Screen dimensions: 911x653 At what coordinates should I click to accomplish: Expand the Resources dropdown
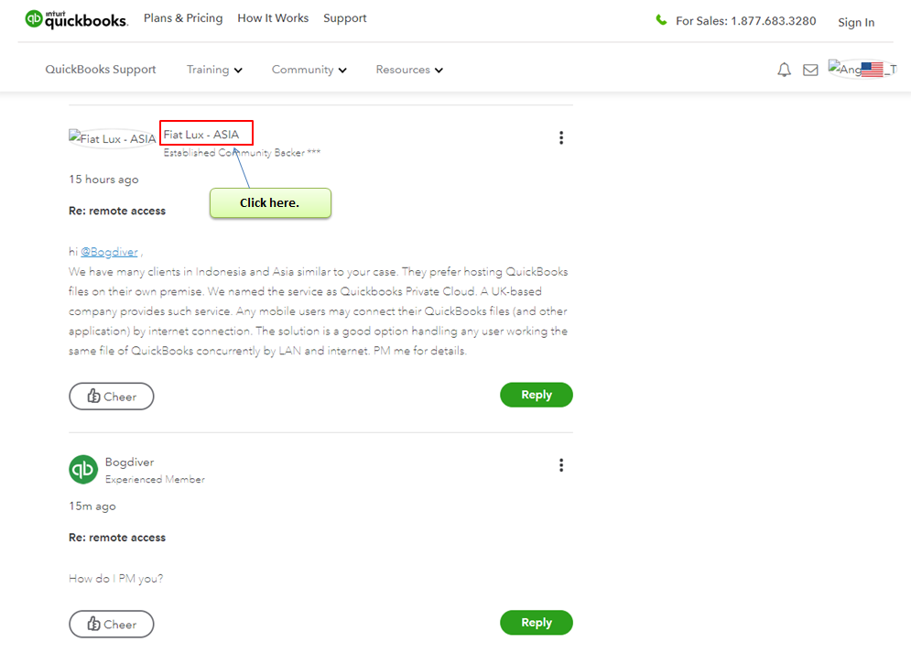tap(409, 70)
